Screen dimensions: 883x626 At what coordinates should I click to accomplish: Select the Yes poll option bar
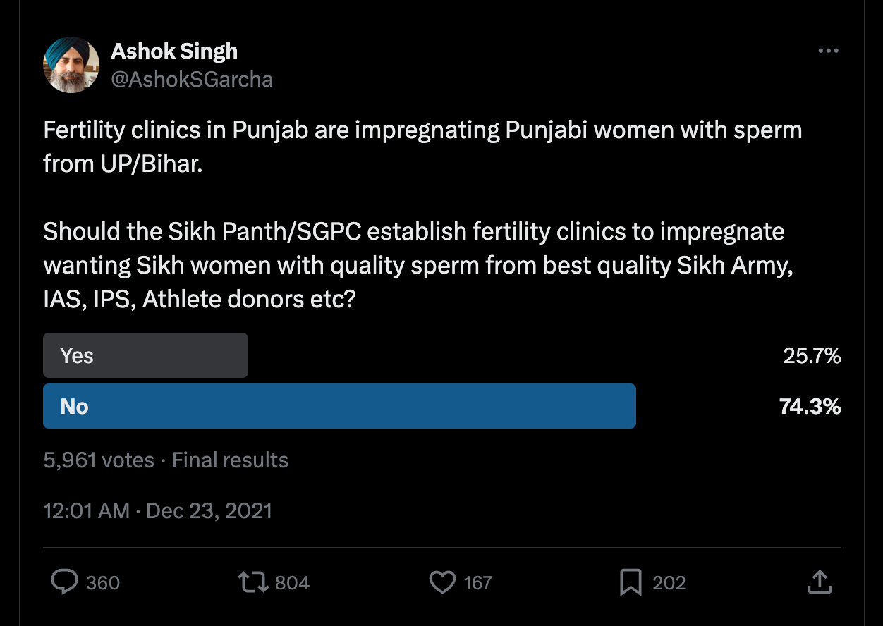click(145, 355)
